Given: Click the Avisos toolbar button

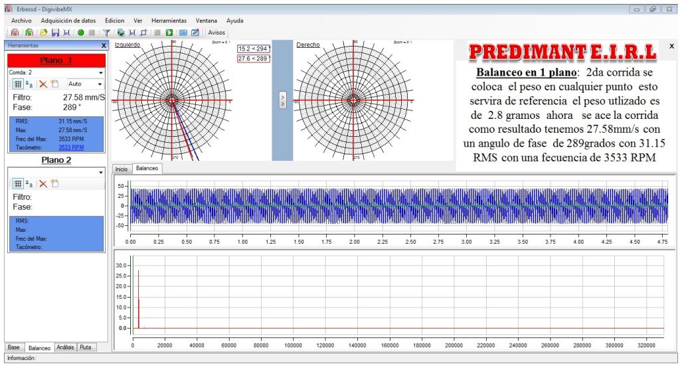Looking at the screenshot, I should pos(216,33).
